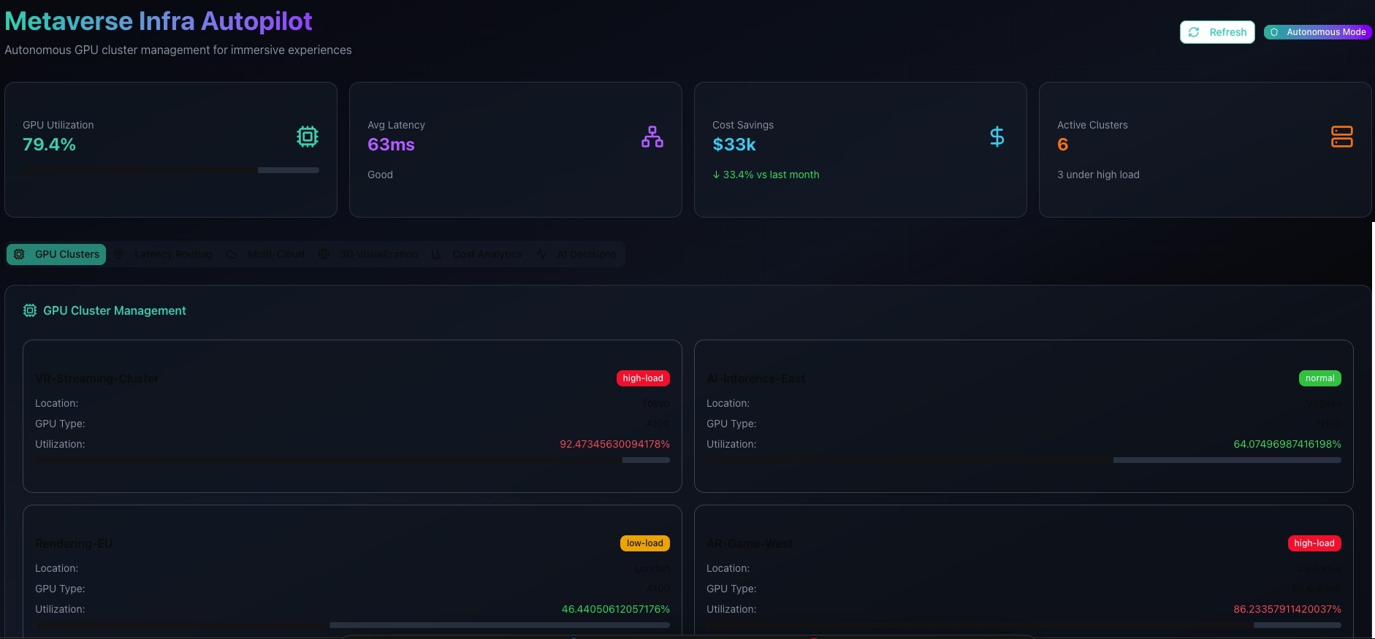This screenshot has height=639, width=1375.
Task: Click the AR-Game-West utilization bar
Action: point(1024,625)
